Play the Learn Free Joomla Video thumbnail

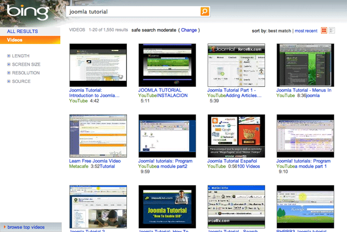coord(98,136)
